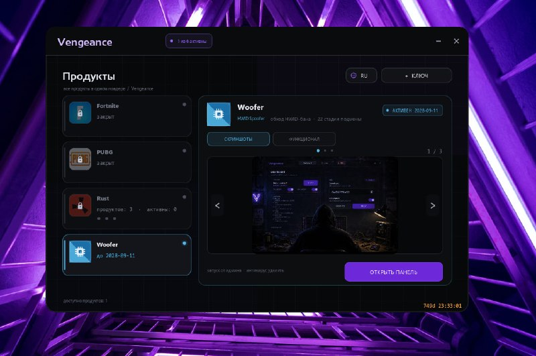Click the 'закрыт' status under Fortnite
The width and height of the screenshot is (536, 356).
[106, 117]
